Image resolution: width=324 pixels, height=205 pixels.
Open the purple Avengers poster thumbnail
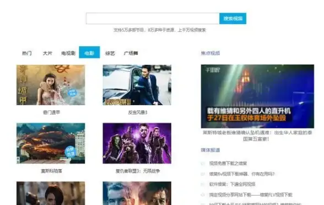pyautogui.click(x=137, y=143)
